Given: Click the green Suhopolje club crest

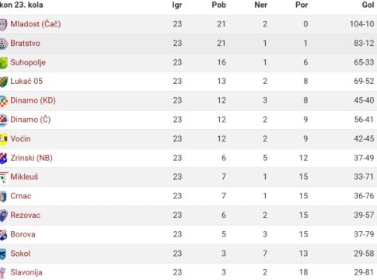Looking at the screenshot, I should tap(3, 63).
